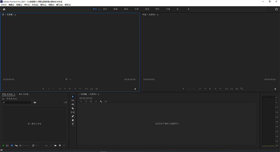
Task: Expand the workspace overflow chevron menu
Action: click(x=188, y=9)
